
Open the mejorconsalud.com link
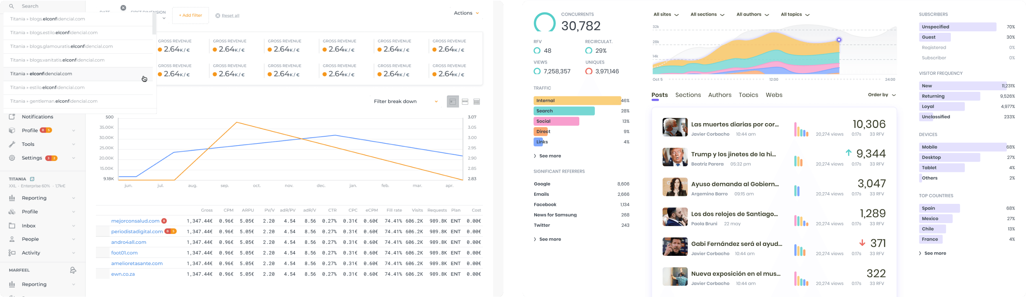click(x=135, y=221)
